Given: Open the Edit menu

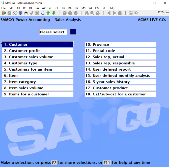Looking at the screenshot, I should [x=11, y=8].
